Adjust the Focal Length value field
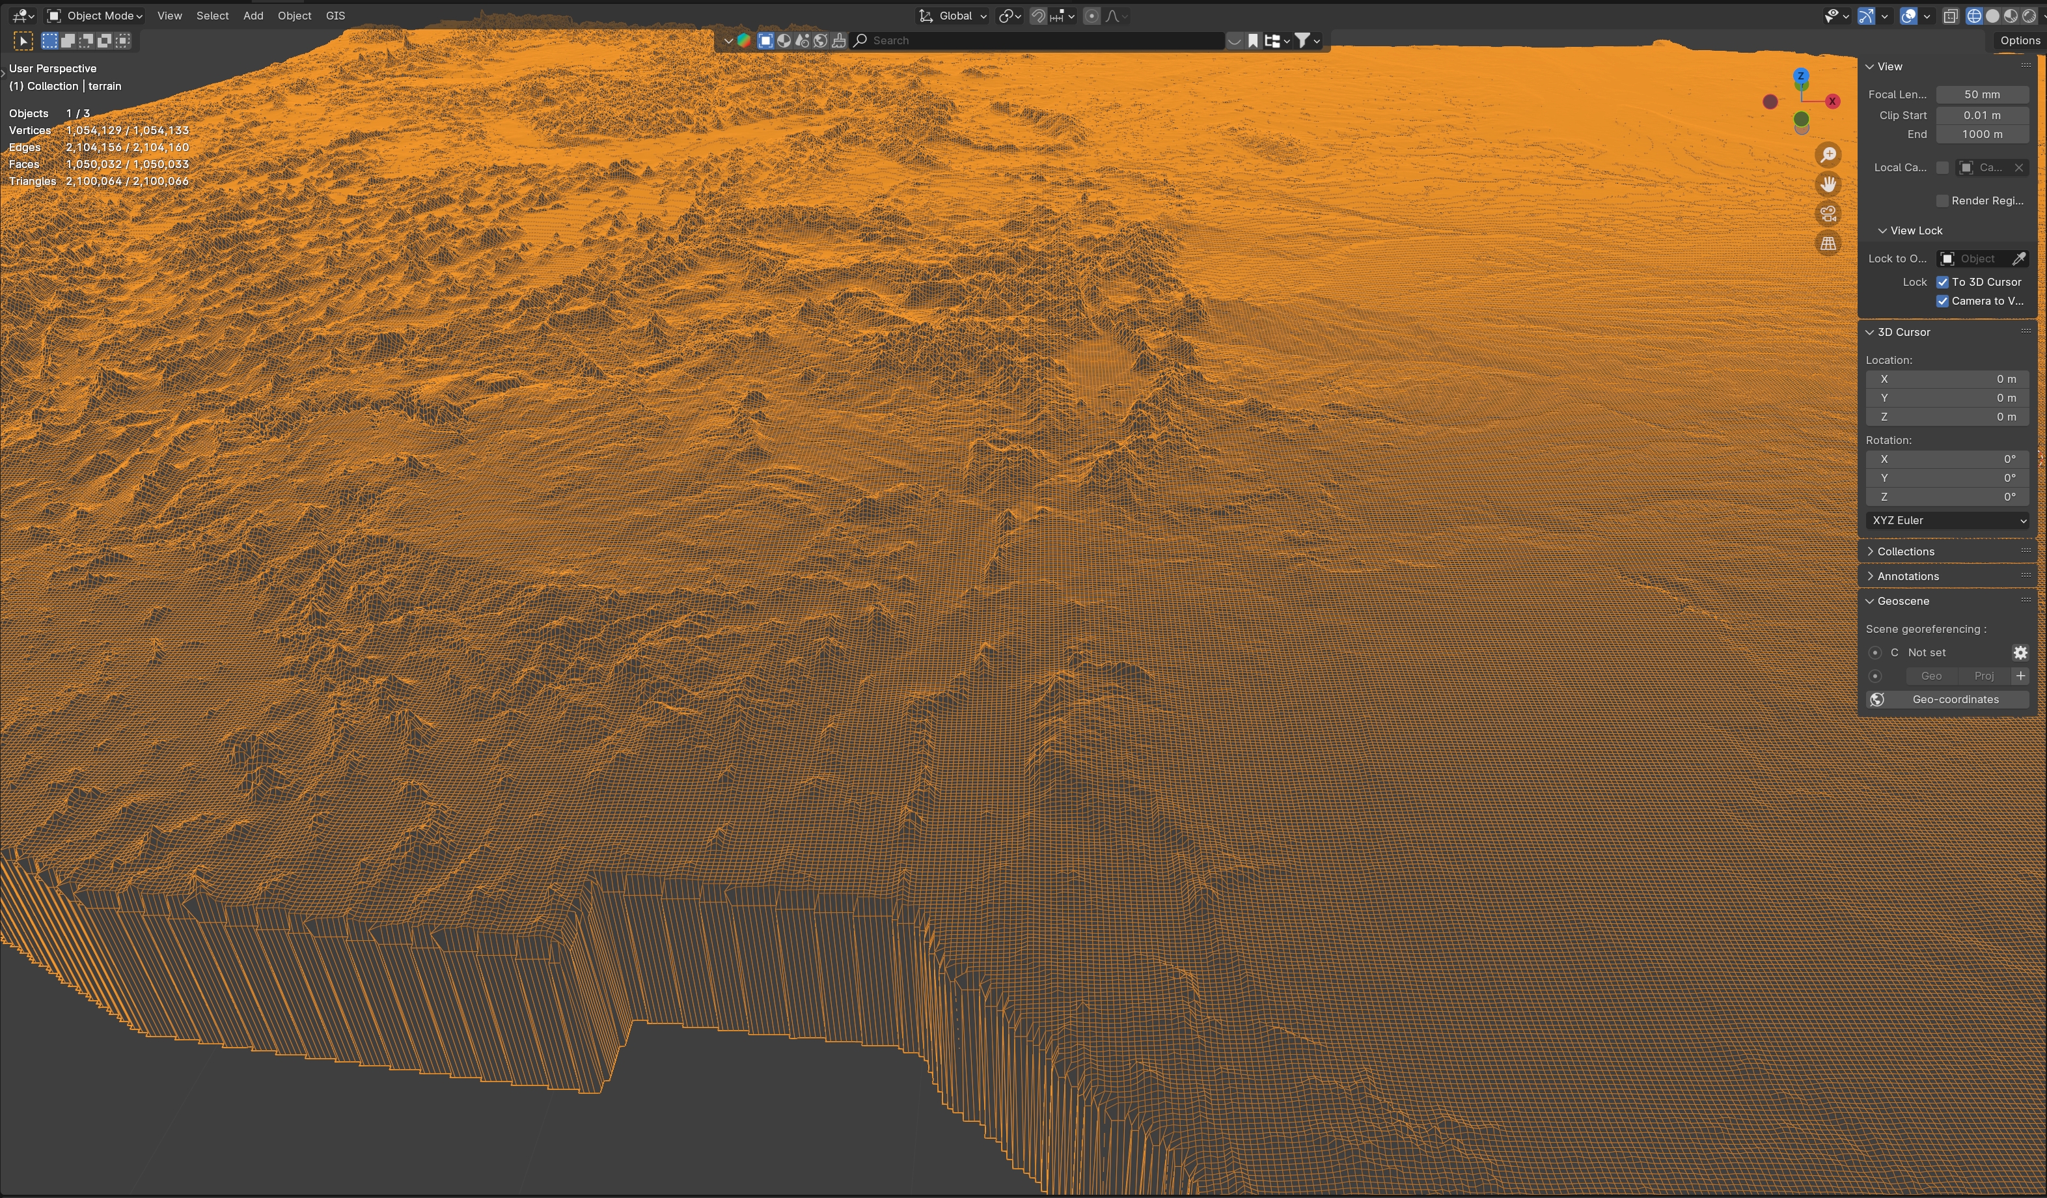The height and width of the screenshot is (1198, 2047). click(1981, 94)
